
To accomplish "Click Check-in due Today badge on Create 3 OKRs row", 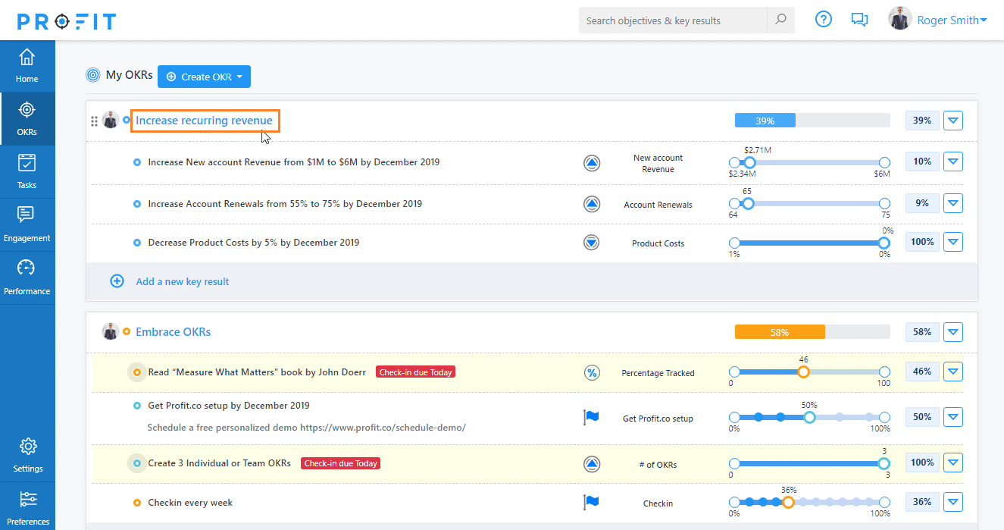I will pos(340,463).
